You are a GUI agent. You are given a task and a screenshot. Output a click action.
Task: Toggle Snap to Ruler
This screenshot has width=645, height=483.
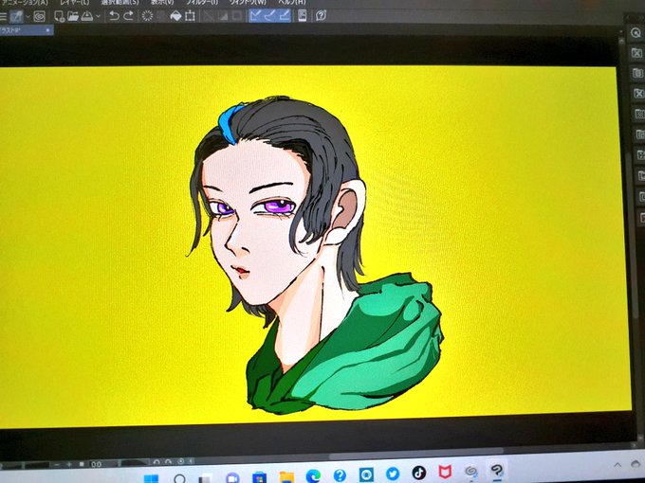255,15
